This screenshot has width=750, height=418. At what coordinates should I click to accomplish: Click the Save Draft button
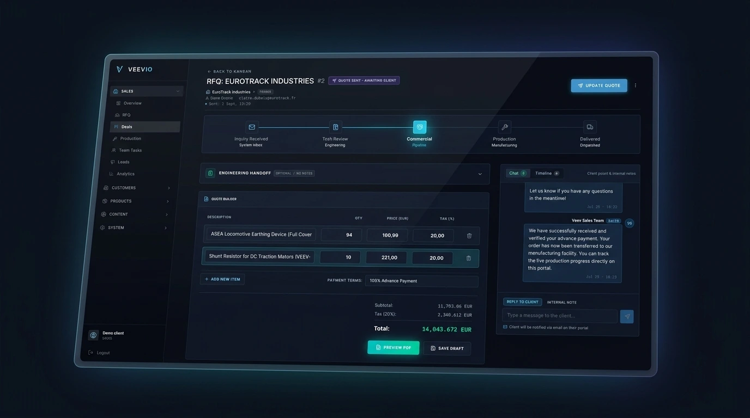point(447,348)
